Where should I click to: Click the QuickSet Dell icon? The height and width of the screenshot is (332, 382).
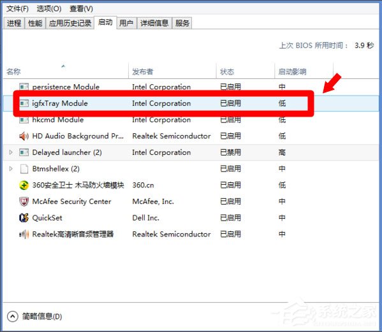(x=24, y=218)
